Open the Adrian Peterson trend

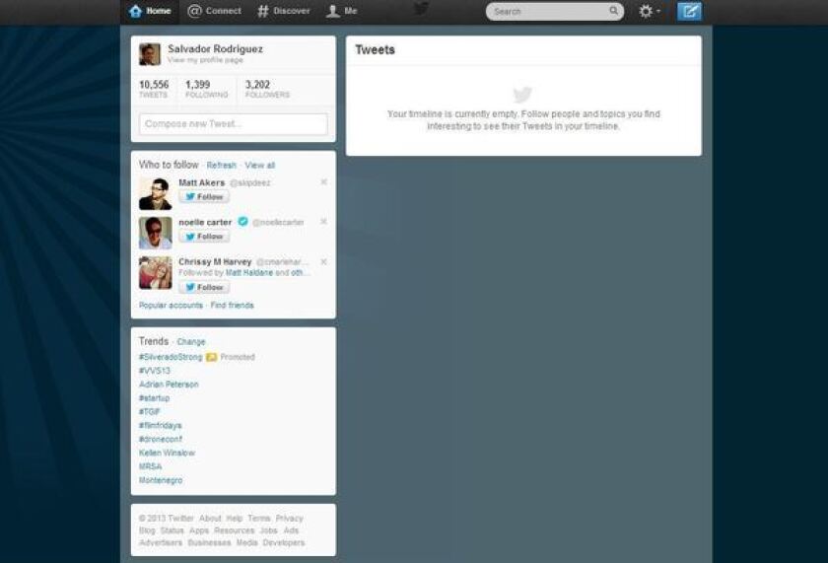pos(169,385)
